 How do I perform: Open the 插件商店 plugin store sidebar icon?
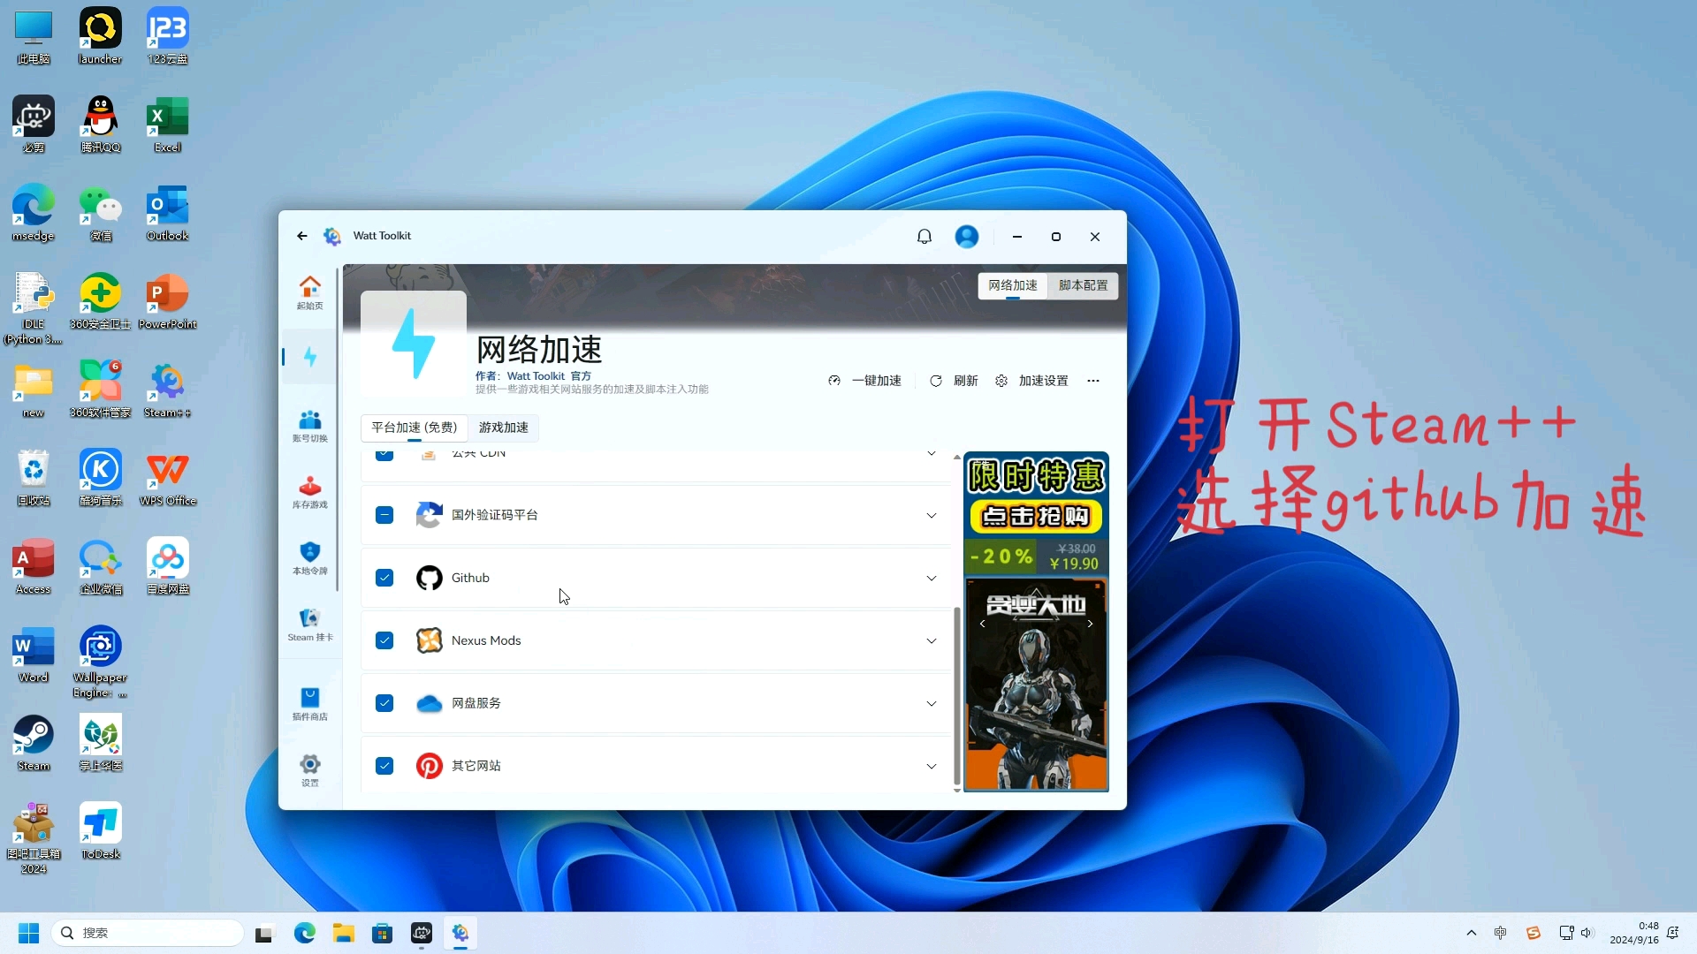pyautogui.click(x=309, y=703)
